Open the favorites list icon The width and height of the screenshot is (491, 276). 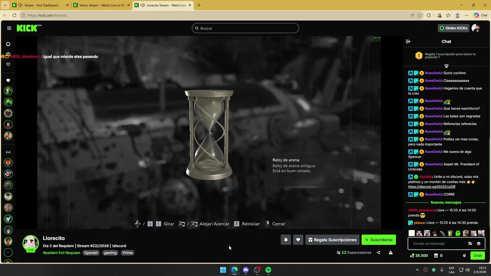click(x=448, y=15)
